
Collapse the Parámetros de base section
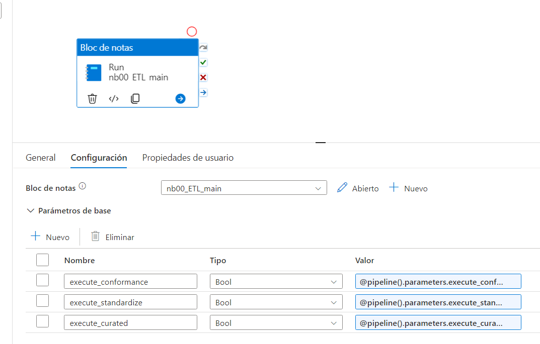click(x=31, y=211)
